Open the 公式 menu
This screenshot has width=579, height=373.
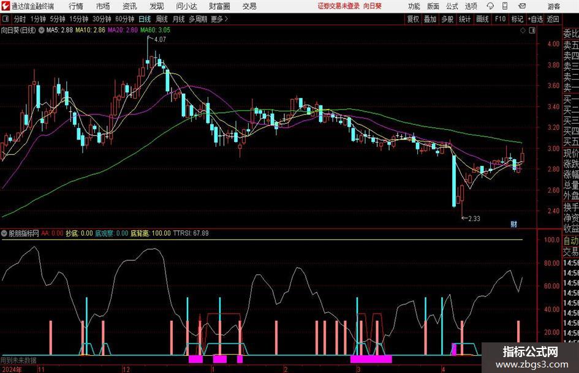[452, 6]
